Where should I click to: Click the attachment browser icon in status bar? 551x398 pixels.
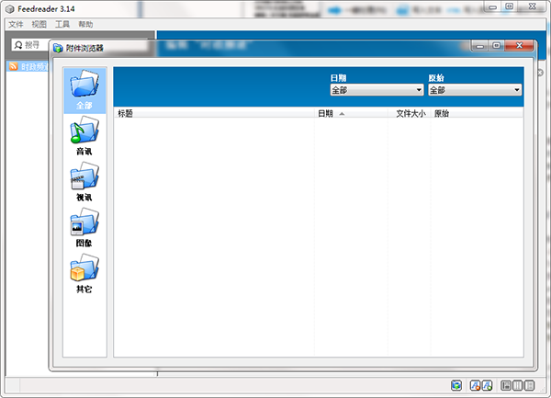click(456, 386)
